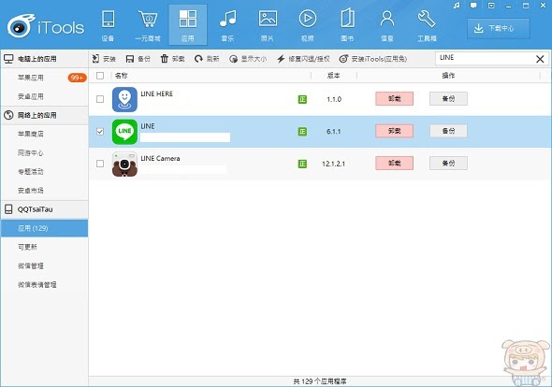552x387 pixels.
Task: Uncheck the LINE row checkbox
Action: tap(100, 131)
